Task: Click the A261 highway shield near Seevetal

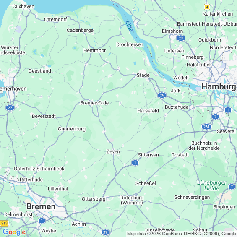Action: (x=206, y=127)
